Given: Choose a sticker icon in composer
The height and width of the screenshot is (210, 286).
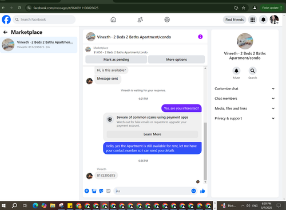Looking at the screenshot, I should [101, 191].
